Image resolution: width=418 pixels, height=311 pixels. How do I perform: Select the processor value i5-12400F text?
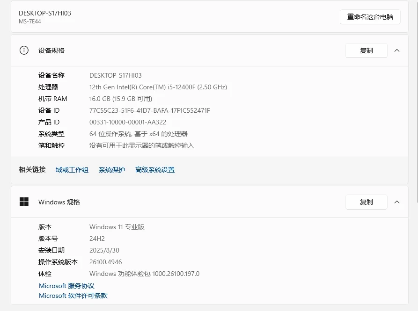(x=158, y=87)
